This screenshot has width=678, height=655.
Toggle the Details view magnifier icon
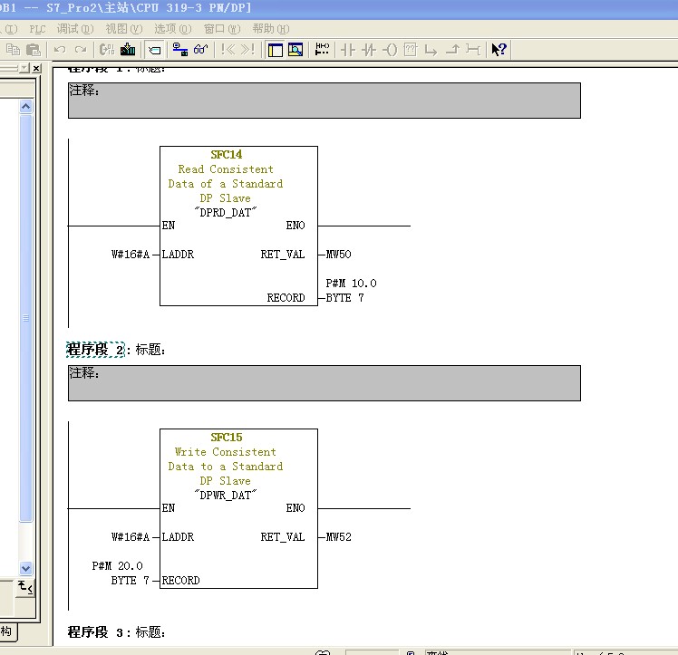point(295,50)
